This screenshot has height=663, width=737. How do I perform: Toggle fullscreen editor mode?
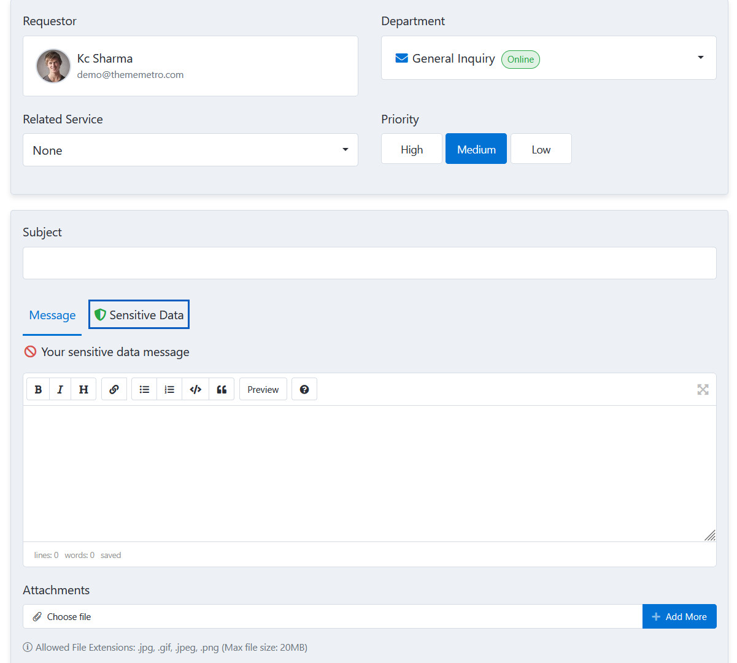[703, 389]
